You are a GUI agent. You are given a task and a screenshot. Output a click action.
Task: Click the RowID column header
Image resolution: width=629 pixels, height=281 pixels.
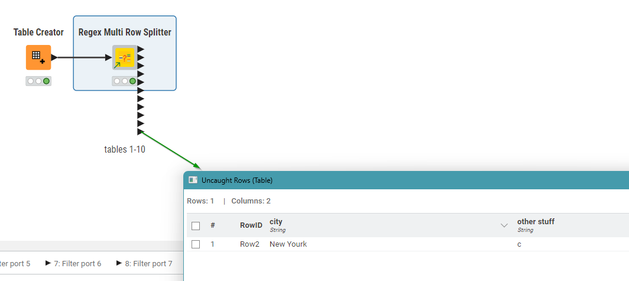(251, 225)
